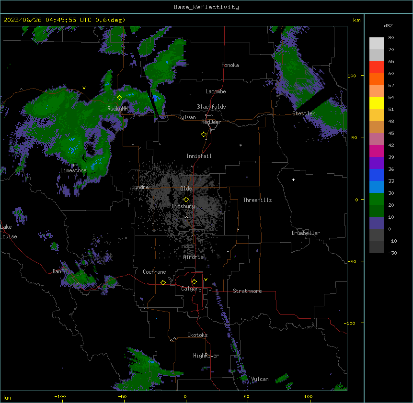Screen dimensions: 413x403
Task: Click the Lake Louise label
Action: tap(9, 232)
